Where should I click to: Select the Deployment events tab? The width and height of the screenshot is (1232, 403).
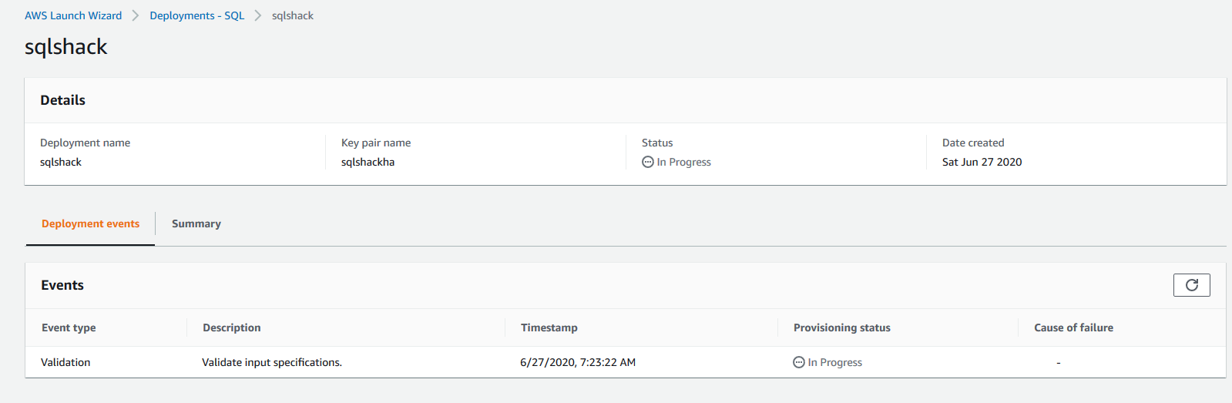(x=91, y=223)
